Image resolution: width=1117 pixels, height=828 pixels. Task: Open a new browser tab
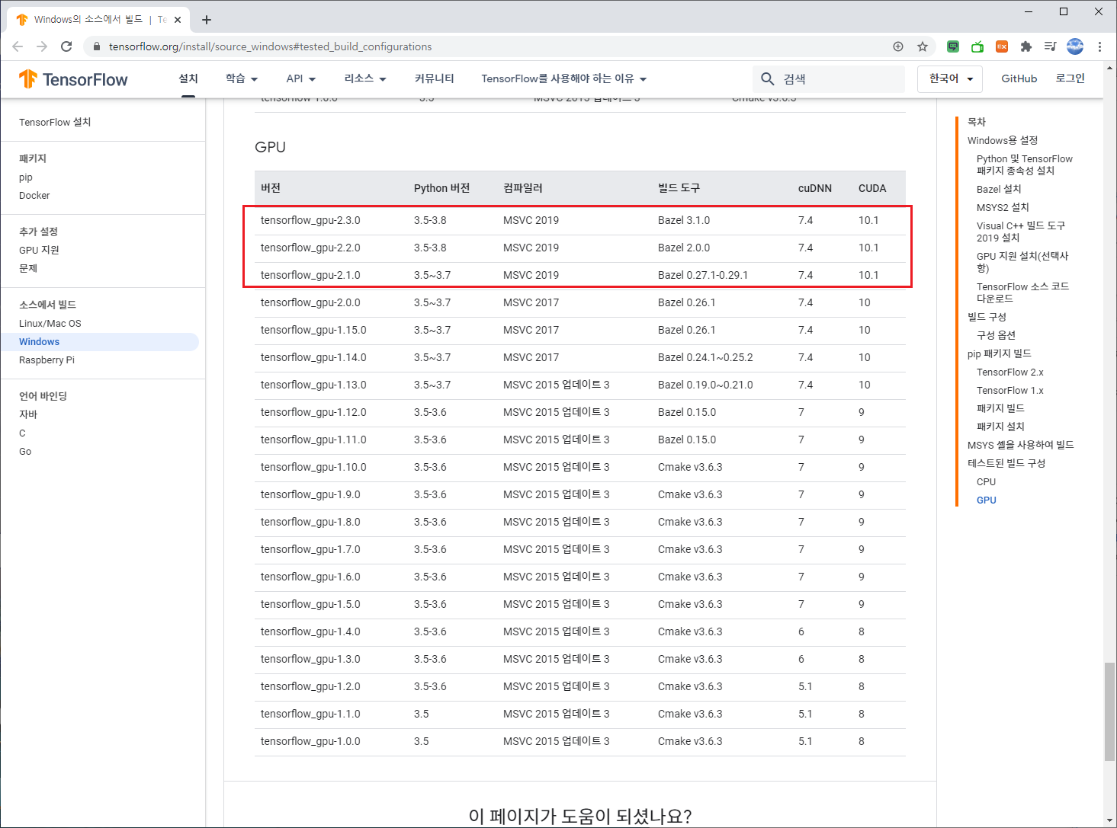click(x=207, y=20)
